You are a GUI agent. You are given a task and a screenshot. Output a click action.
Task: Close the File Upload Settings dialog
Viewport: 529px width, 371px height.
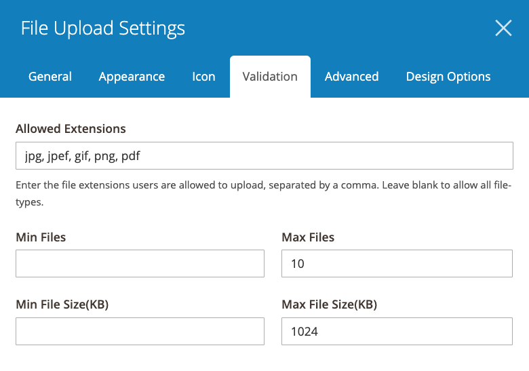[x=503, y=28]
